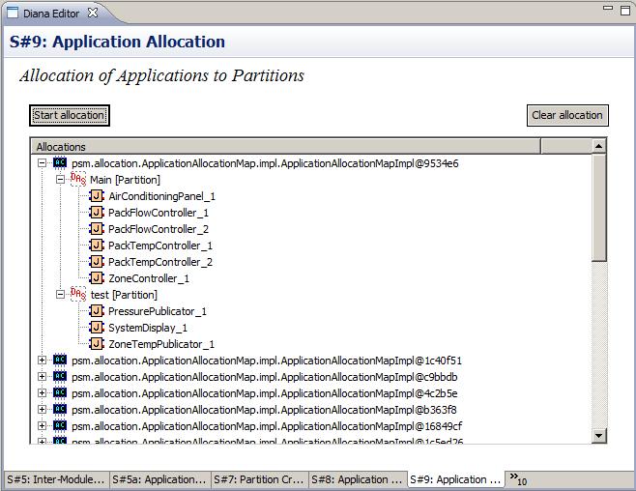Expand the ApplicationAllocationMapImpl@1c40f51 node
The height and width of the screenshot is (491, 636).
[42, 361]
